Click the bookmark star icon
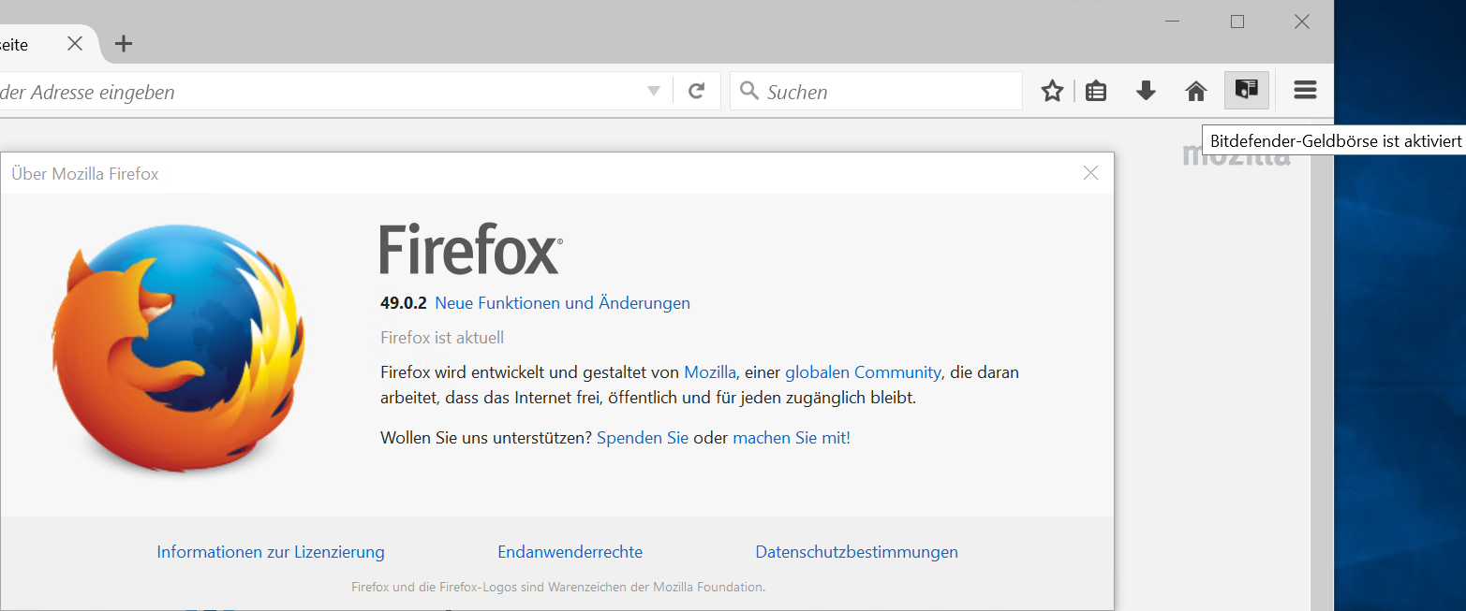The image size is (1466, 611). (x=1053, y=91)
